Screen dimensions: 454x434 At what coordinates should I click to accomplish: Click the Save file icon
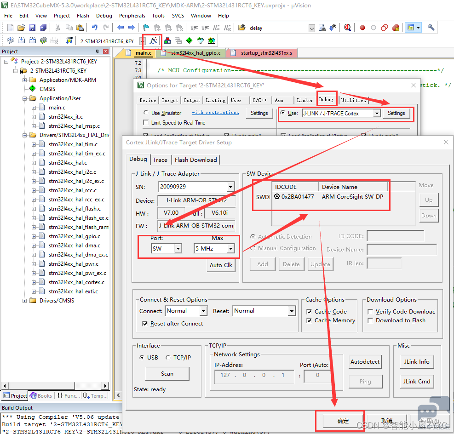pos(32,28)
